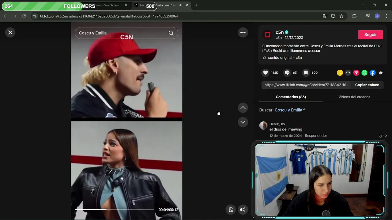This screenshot has height=220, width=392.
Task: Pause the playing video by clicking it
Action: 126,121
